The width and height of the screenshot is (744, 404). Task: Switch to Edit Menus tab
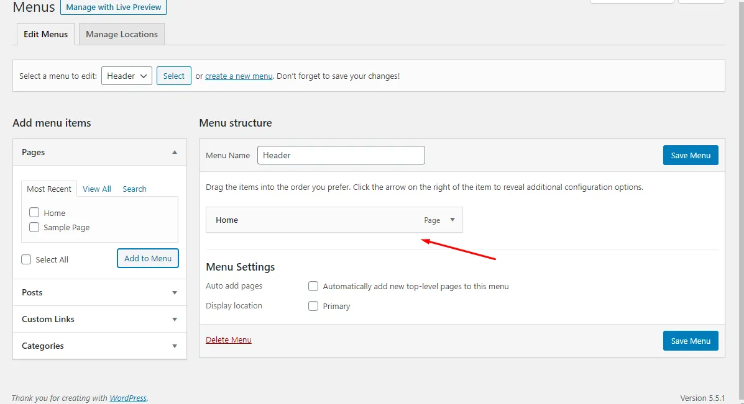coord(45,34)
